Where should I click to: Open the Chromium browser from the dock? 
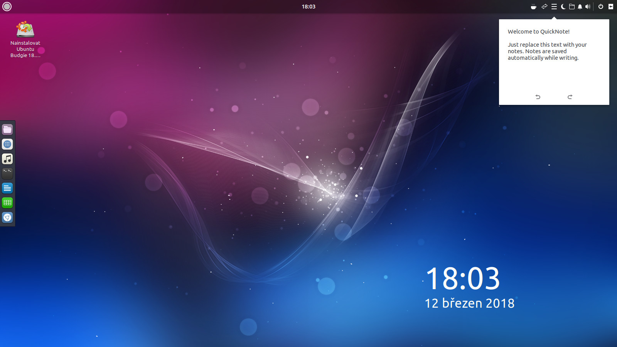[7, 217]
